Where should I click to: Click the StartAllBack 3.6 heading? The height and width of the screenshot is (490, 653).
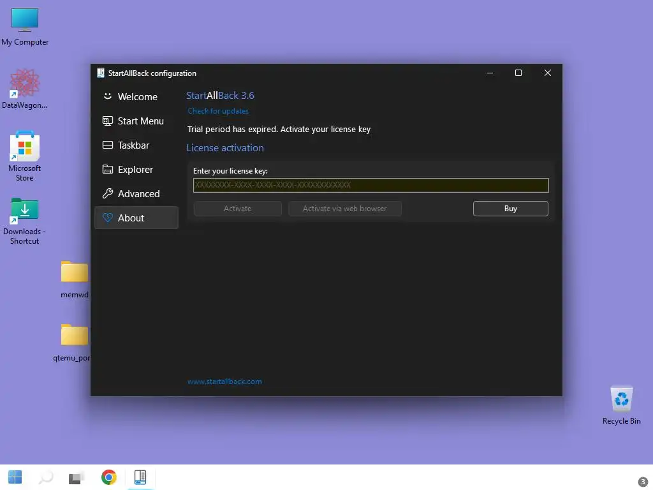pyautogui.click(x=220, y=96)
